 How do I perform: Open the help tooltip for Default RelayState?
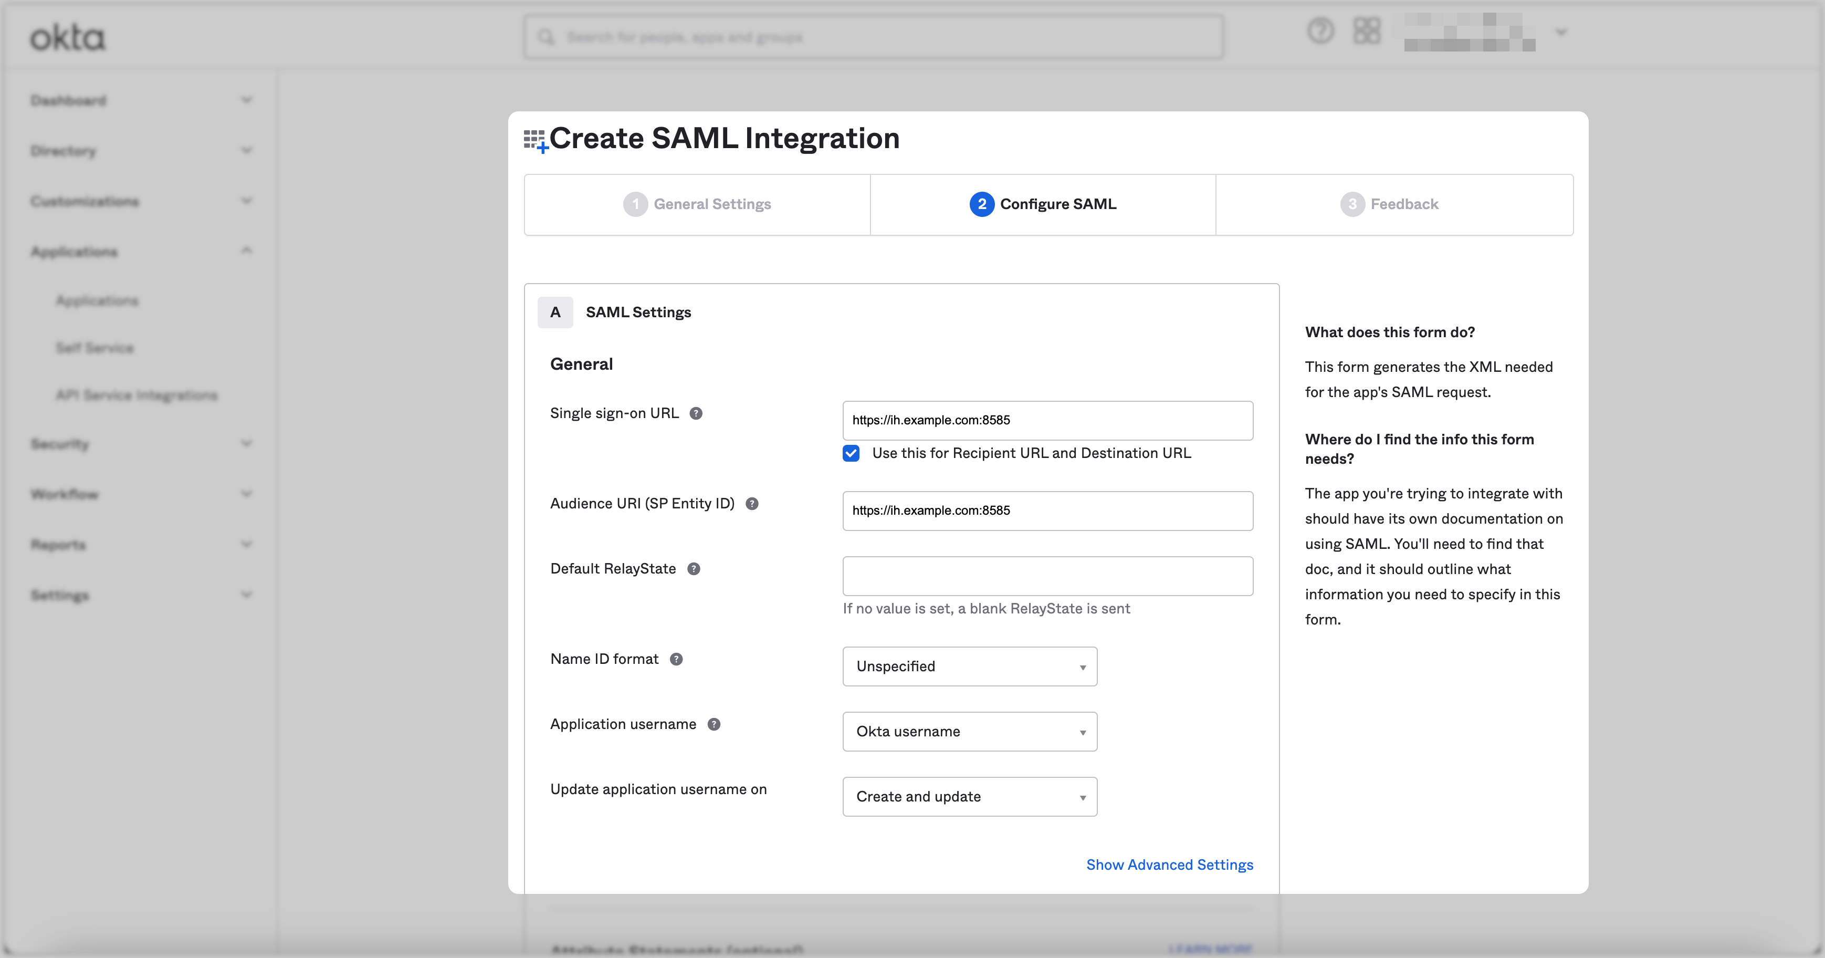point(694,568)
